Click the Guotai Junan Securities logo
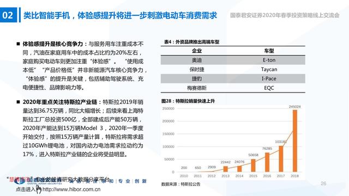 [38, 181]
